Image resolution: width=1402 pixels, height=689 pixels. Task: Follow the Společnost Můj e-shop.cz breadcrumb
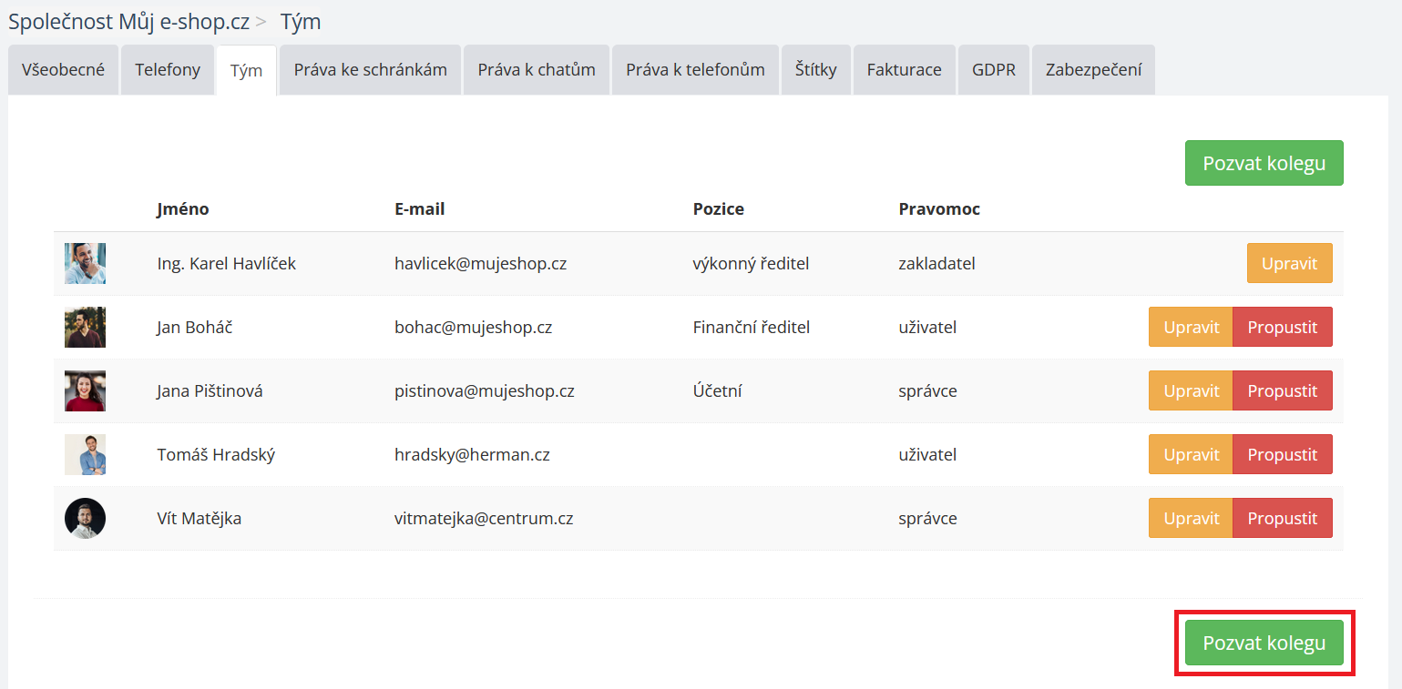click(128, 22)
